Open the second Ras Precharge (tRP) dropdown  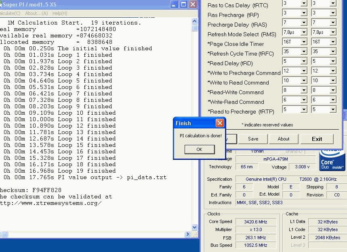tap(333, 13)
